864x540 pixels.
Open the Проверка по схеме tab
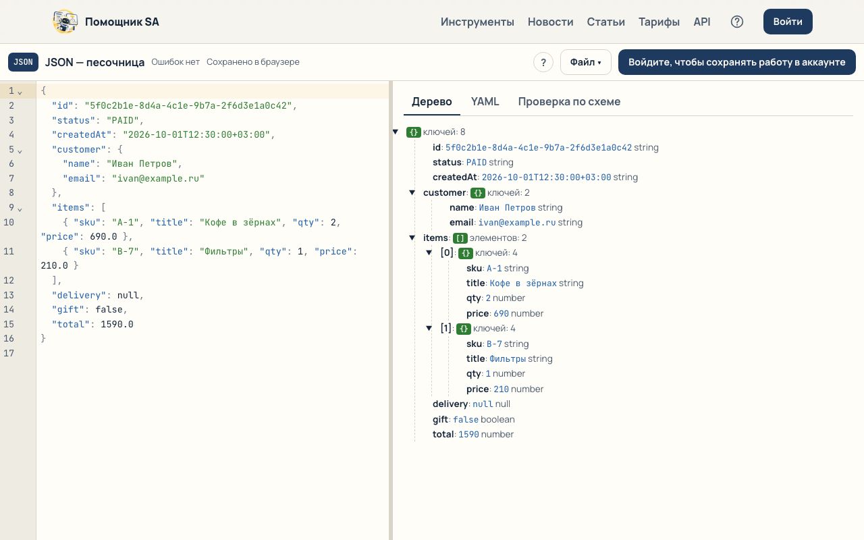(x=569, y=102)
